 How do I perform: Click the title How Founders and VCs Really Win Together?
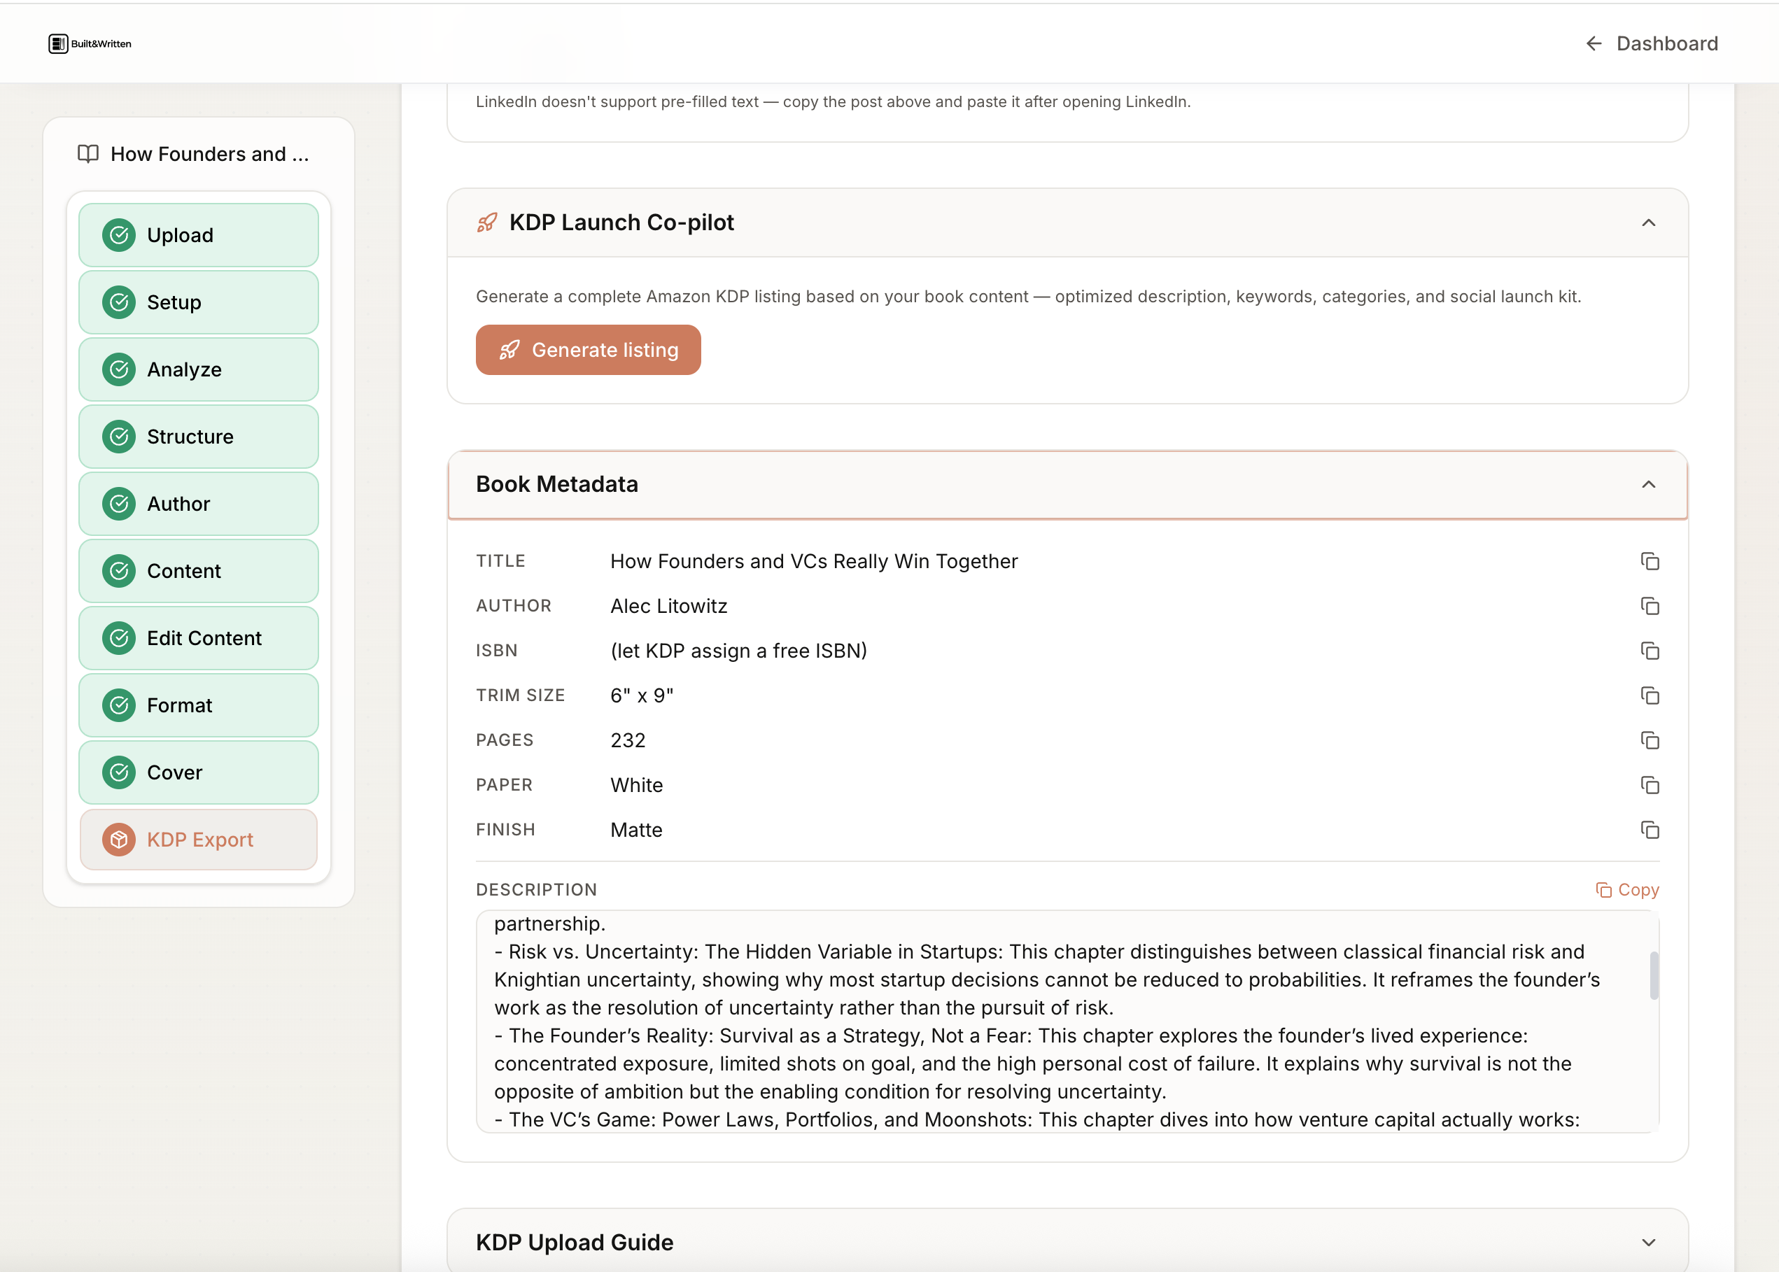coord(814,562)
